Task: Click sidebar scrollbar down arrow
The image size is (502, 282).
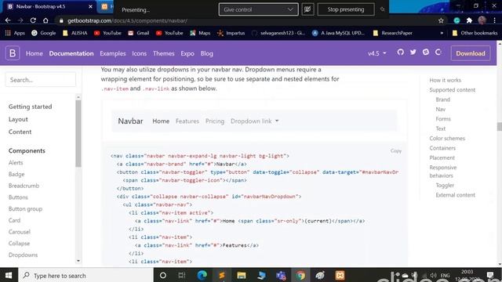Action: point(78,261)
